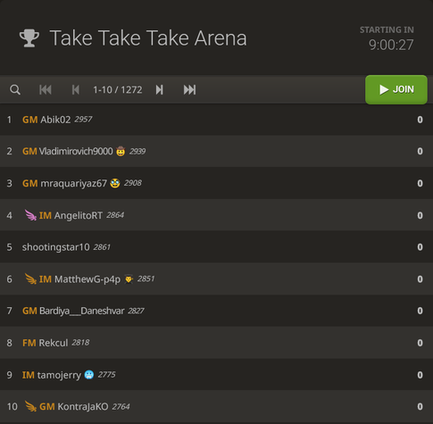Open Bardiya__Daneshvar player row
This screenshot has height=424, width=433.
(x=216, y=311)
